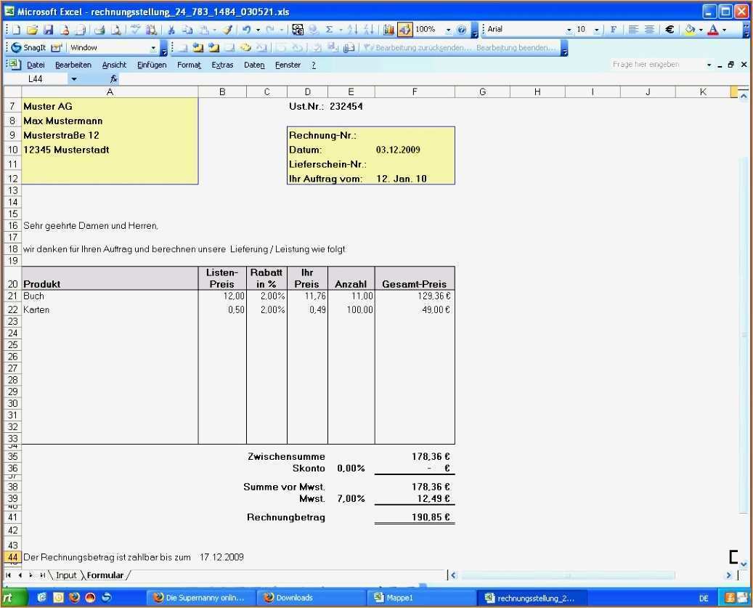Select cell with Rechnungbetrag 190,85 €

pos(415,517)
